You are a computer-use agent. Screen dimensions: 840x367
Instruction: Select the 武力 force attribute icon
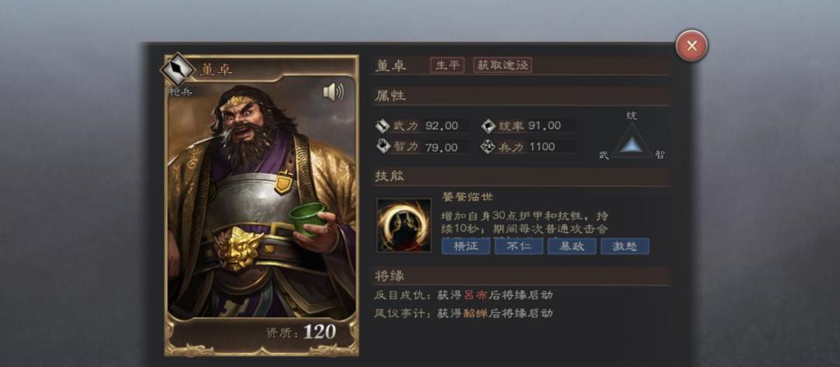(383, 126)
